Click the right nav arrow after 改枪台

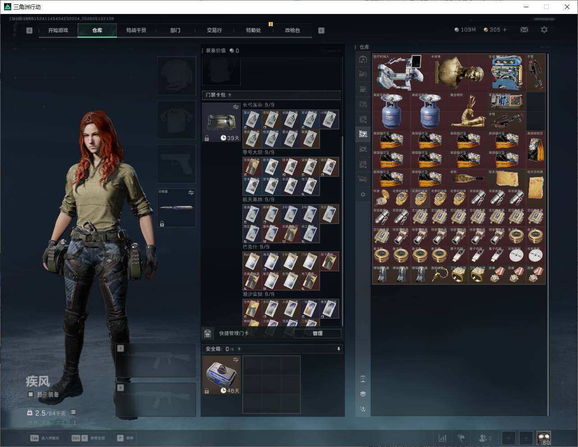pyautogui.click(x=321, y=31)
